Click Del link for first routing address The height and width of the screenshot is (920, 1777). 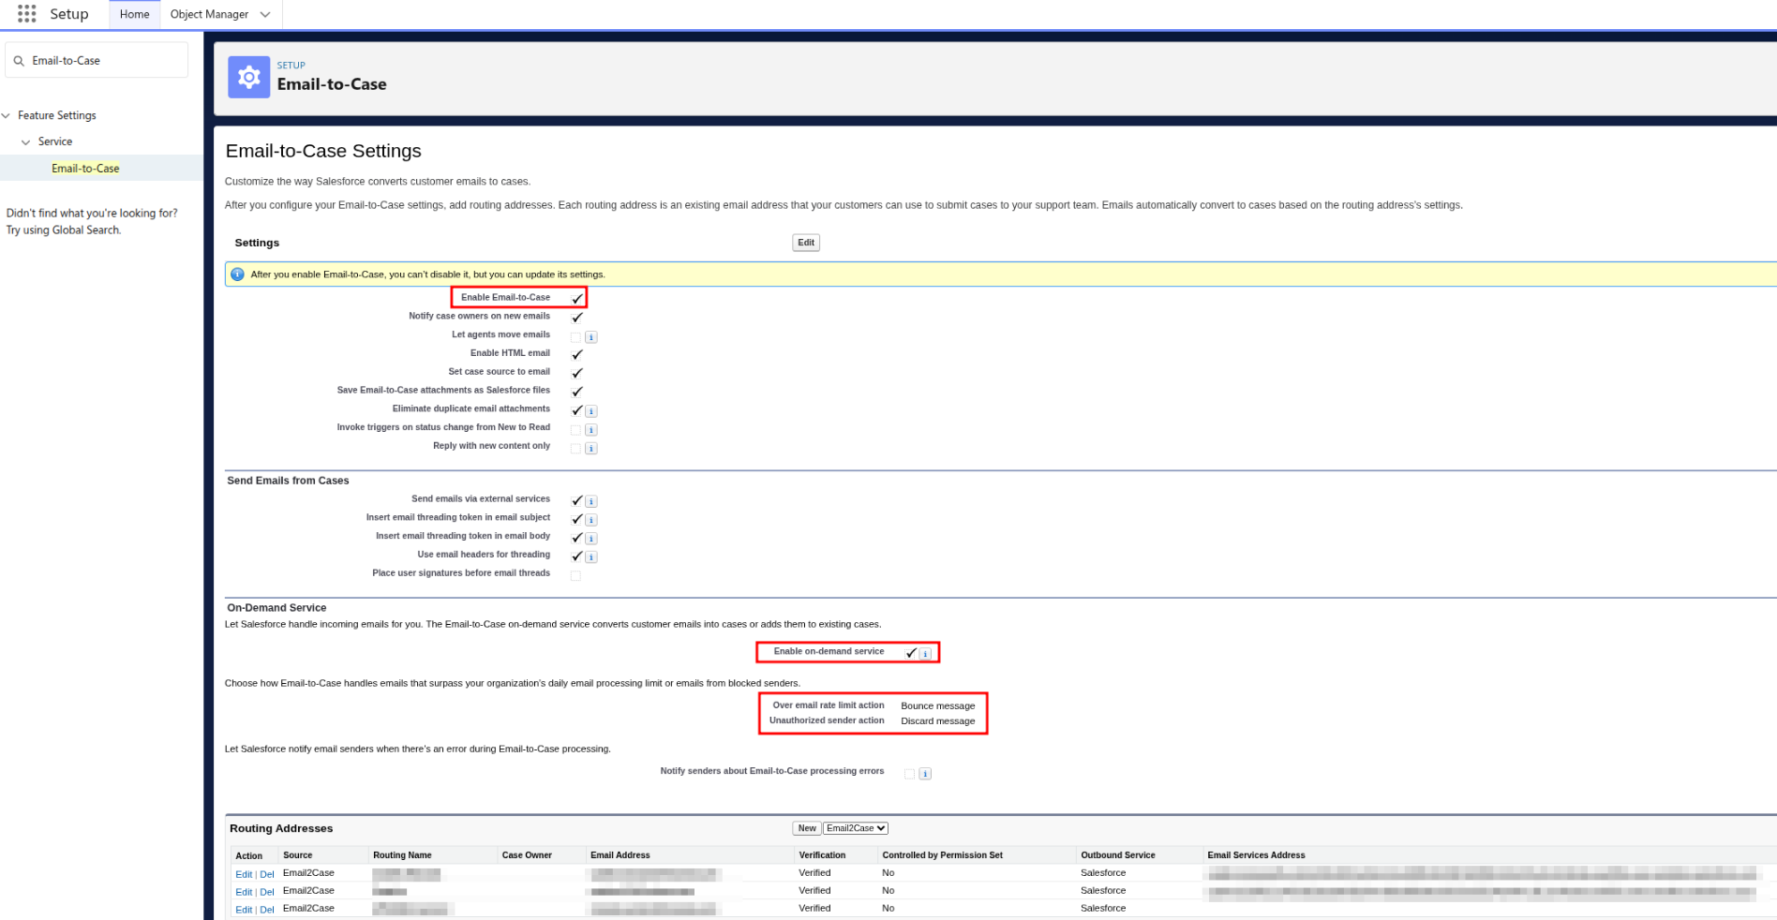(267, 874)
